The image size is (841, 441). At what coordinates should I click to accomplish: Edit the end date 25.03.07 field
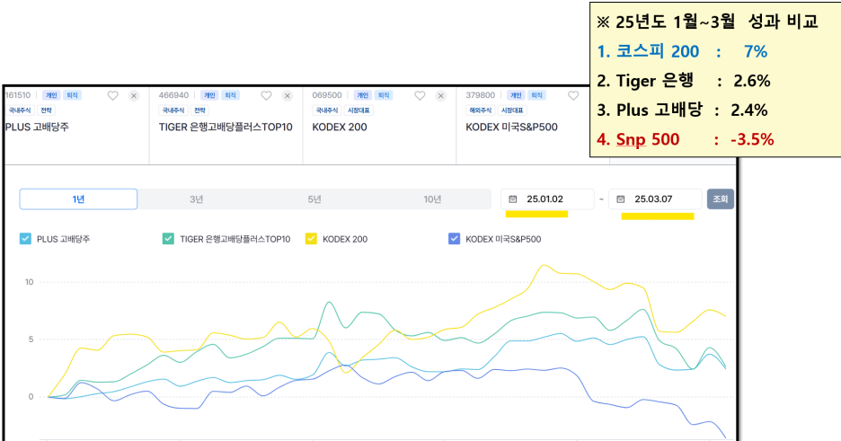[655, 199]
